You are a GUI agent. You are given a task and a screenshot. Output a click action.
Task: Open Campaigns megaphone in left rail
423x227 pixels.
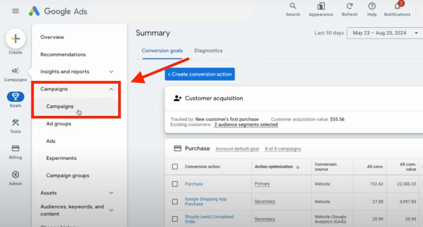(15, 71)
